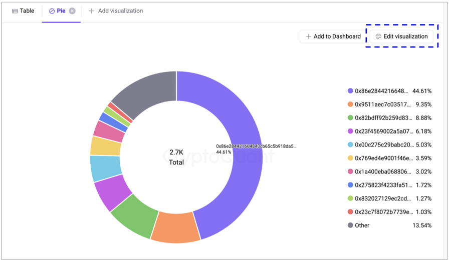Click the red legend dot for 0x23c7f8072b7739e
Image resolution: width=451 pixels, height=263 pixels.
click(350, 212)
